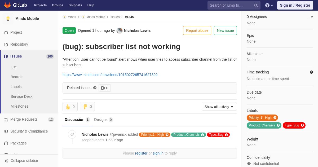The image size is (318, 167).
Task: Open the Snippets menu item
Action: point(75,5)
